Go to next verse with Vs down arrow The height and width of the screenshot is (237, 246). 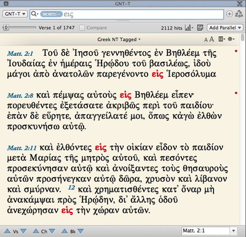coord(23,231)
